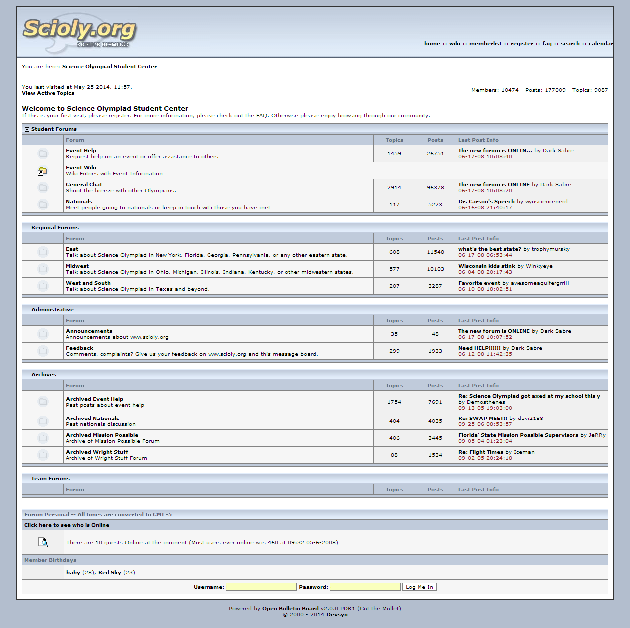Collapse the Team Forums category
This screenshot has width=630, height=628.
27,479
